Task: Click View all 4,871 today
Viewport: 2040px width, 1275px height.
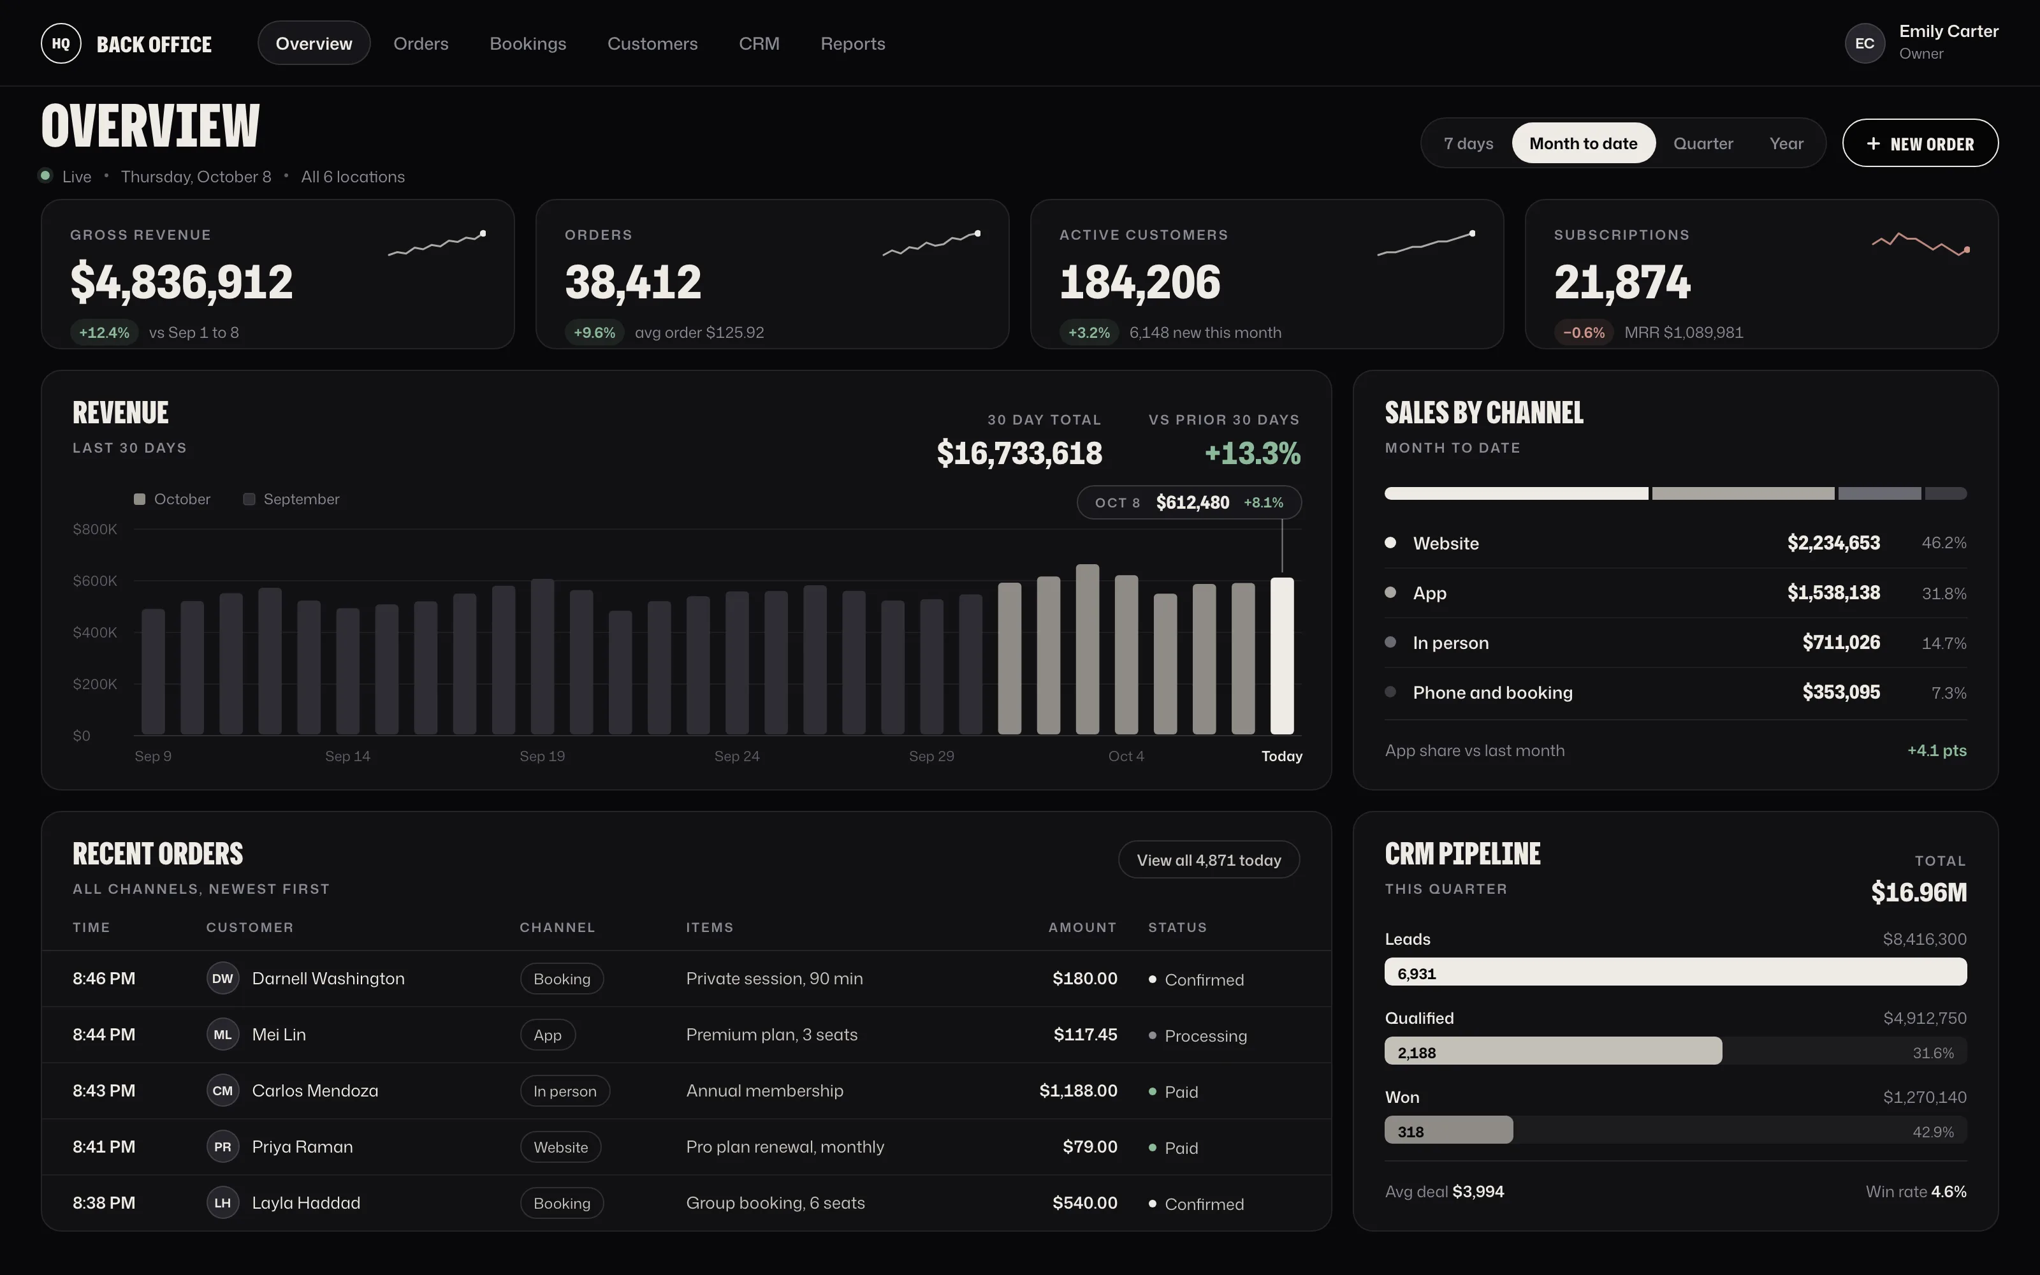Action: point(1209,860)
